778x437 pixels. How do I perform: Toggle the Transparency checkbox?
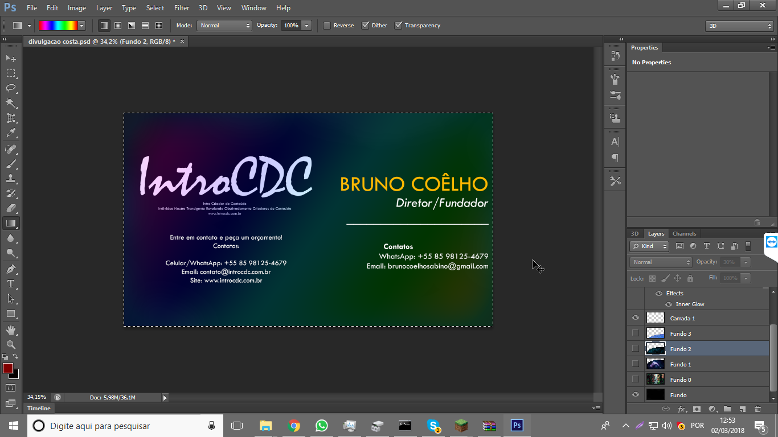click(398, 26)
